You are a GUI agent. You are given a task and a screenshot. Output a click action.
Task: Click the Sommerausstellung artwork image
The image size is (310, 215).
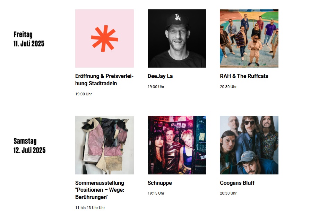(x=104, y=145)
